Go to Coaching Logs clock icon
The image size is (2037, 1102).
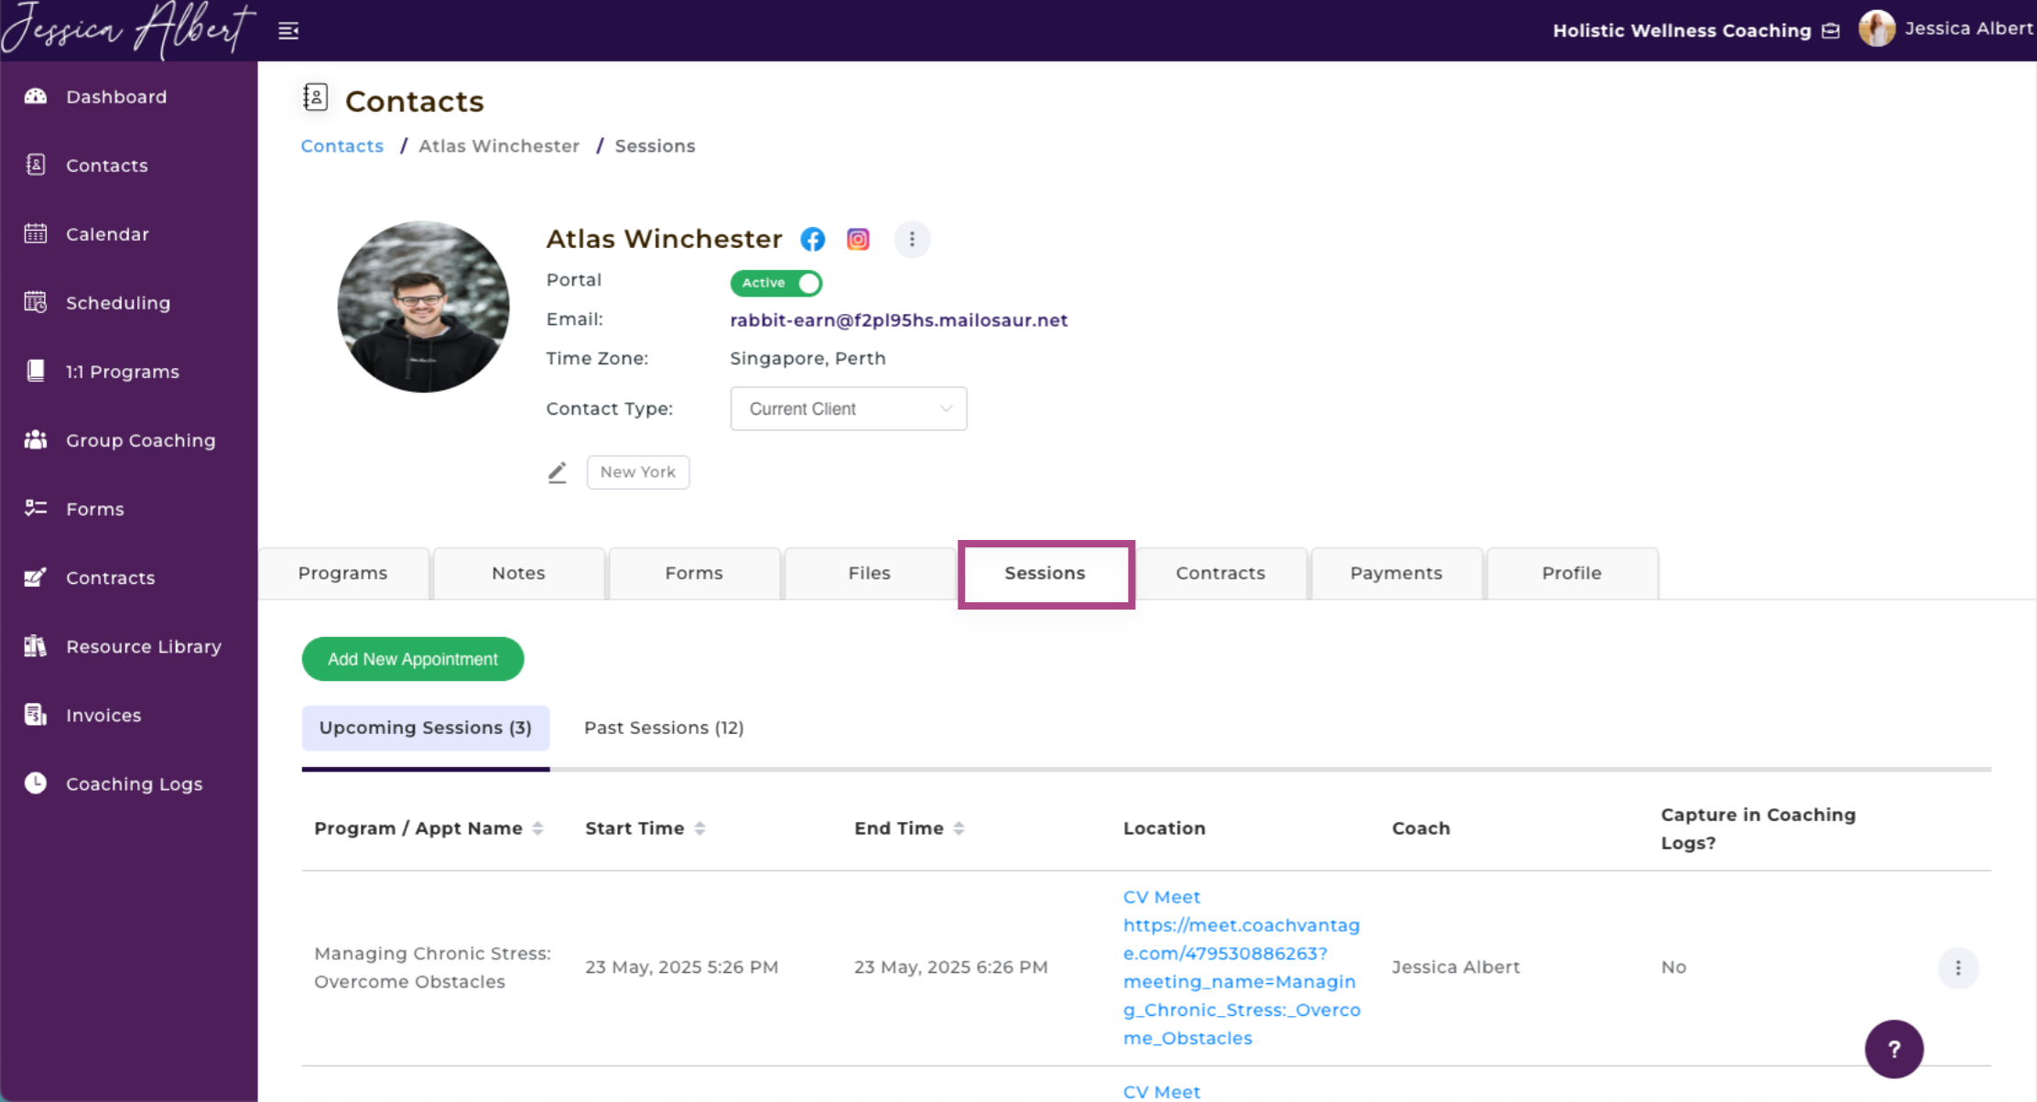[36, 783]
